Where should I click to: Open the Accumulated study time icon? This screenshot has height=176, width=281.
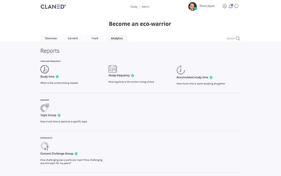tap(181, 70)
